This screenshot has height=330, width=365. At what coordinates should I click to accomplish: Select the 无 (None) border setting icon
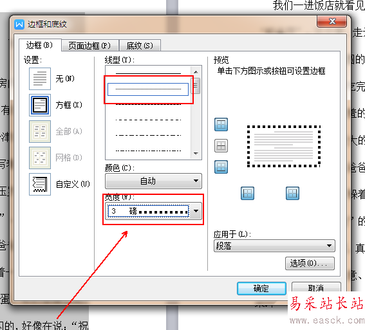click(40, 78)
